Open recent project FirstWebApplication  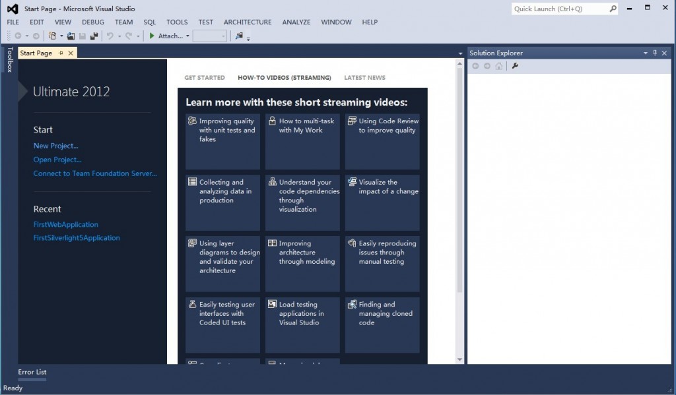click(65, 224)
